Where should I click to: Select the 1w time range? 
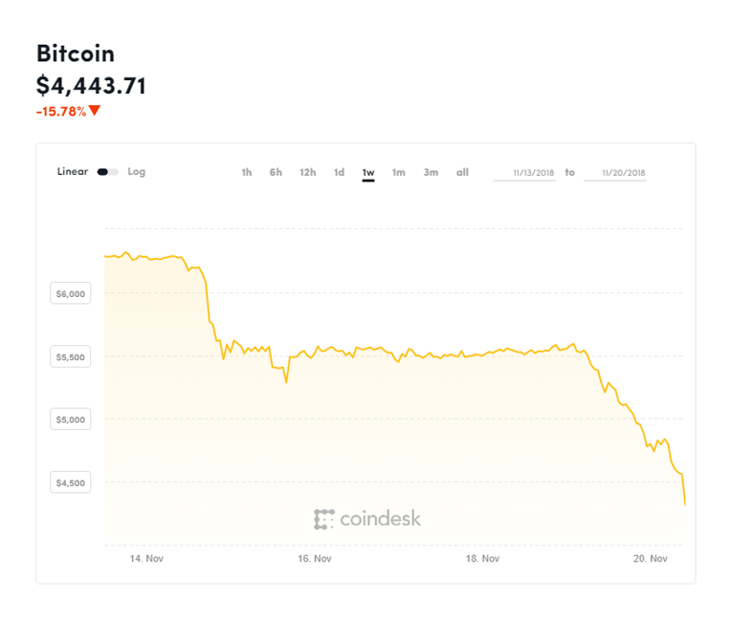pyautogui.click(x=368, y=172)
